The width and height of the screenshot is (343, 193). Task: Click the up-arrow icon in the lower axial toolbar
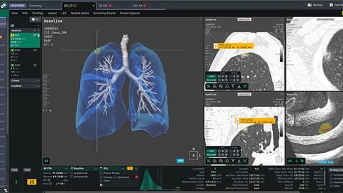[233, 161]
